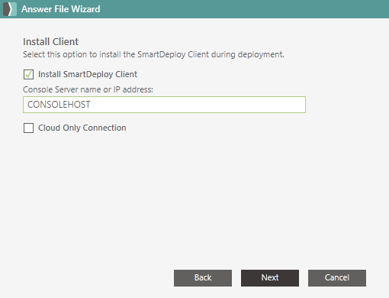The width and height of the screenshot is (389, 298).
Task: Cancel the Answer File Wizard
Action: coord(337,278)
